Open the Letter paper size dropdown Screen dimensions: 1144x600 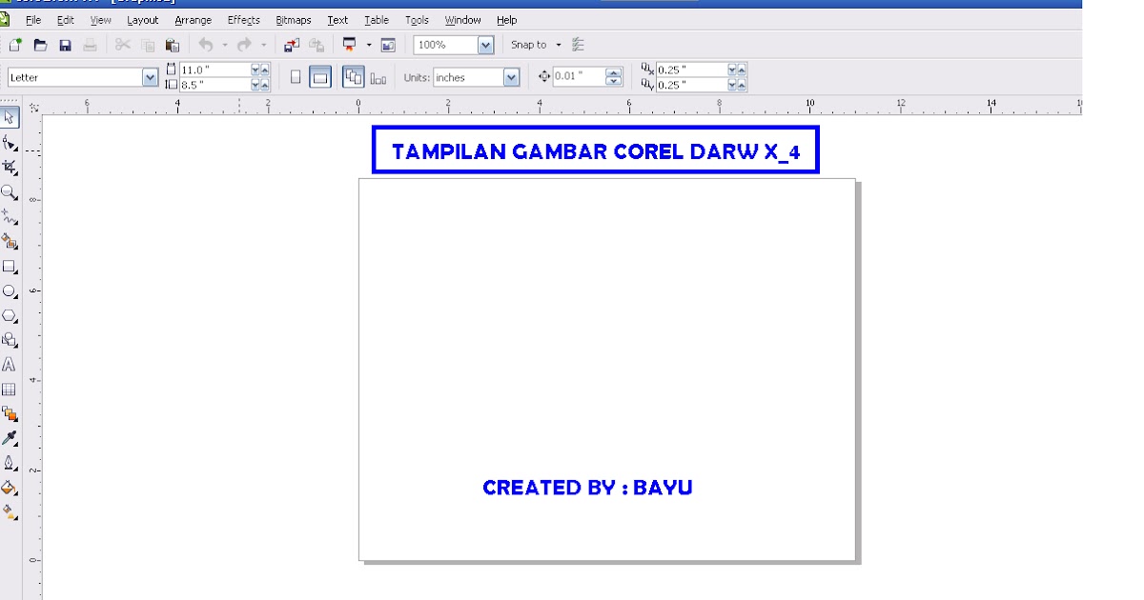(150, 77)
